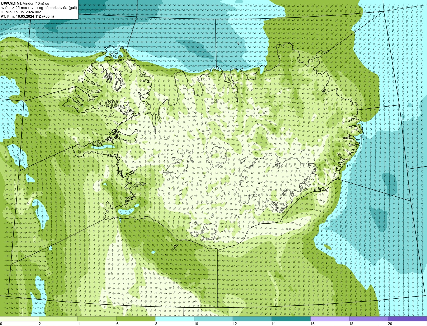Select the dark teal 14–16 m/s scale swatch
This screenshot has width=427, height=326.
click(291, 319)
